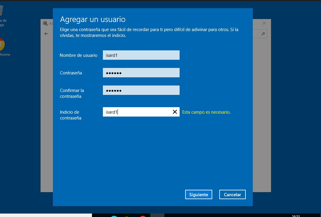Clear the password hint field with the X icon
The width and height of the screenshot is (321, 217).
tap(175, 112)
